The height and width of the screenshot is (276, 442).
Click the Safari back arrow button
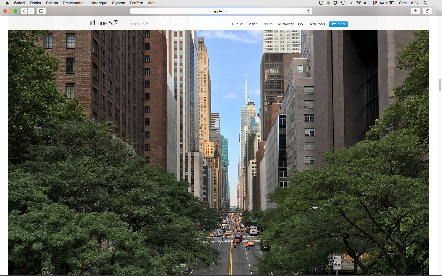tap(24, 11)
